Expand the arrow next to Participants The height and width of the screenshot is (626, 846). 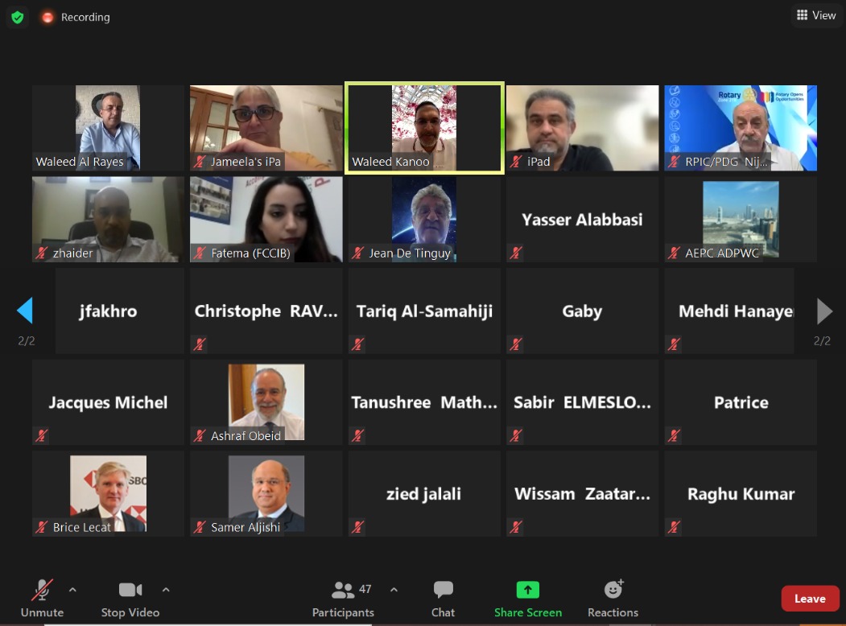pos(394,590)
